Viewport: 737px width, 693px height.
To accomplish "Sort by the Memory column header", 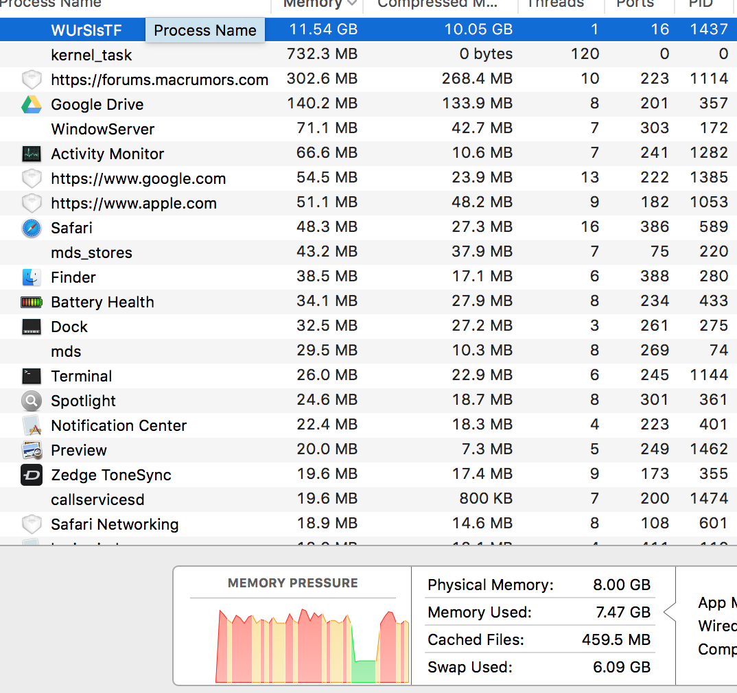I will point(318,4).
